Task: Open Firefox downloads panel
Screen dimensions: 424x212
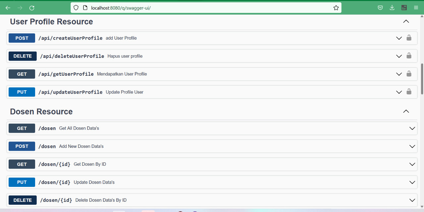Action: 392,8
